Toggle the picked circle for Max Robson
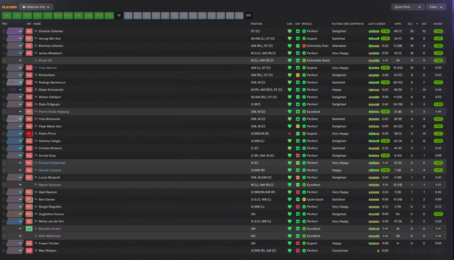Viewport: 454px width, 260px height. [x=4, y=251]
